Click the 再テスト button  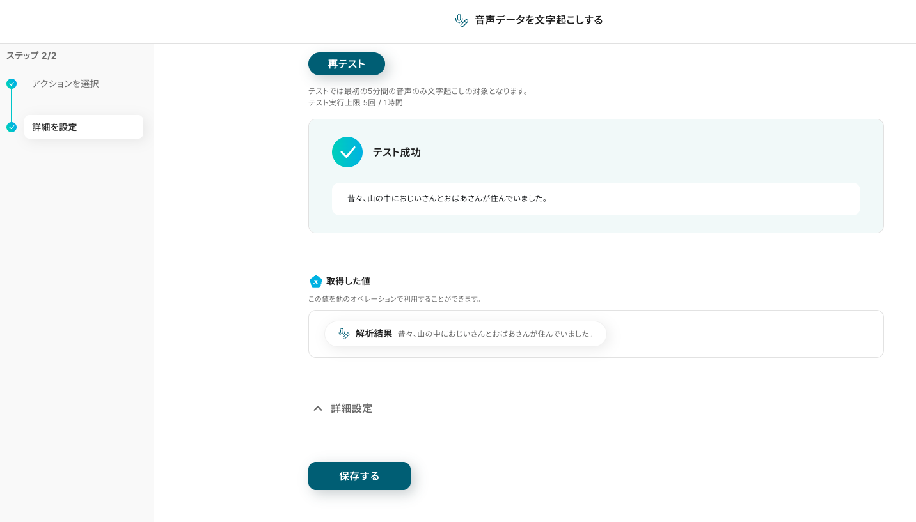[347, 64]
